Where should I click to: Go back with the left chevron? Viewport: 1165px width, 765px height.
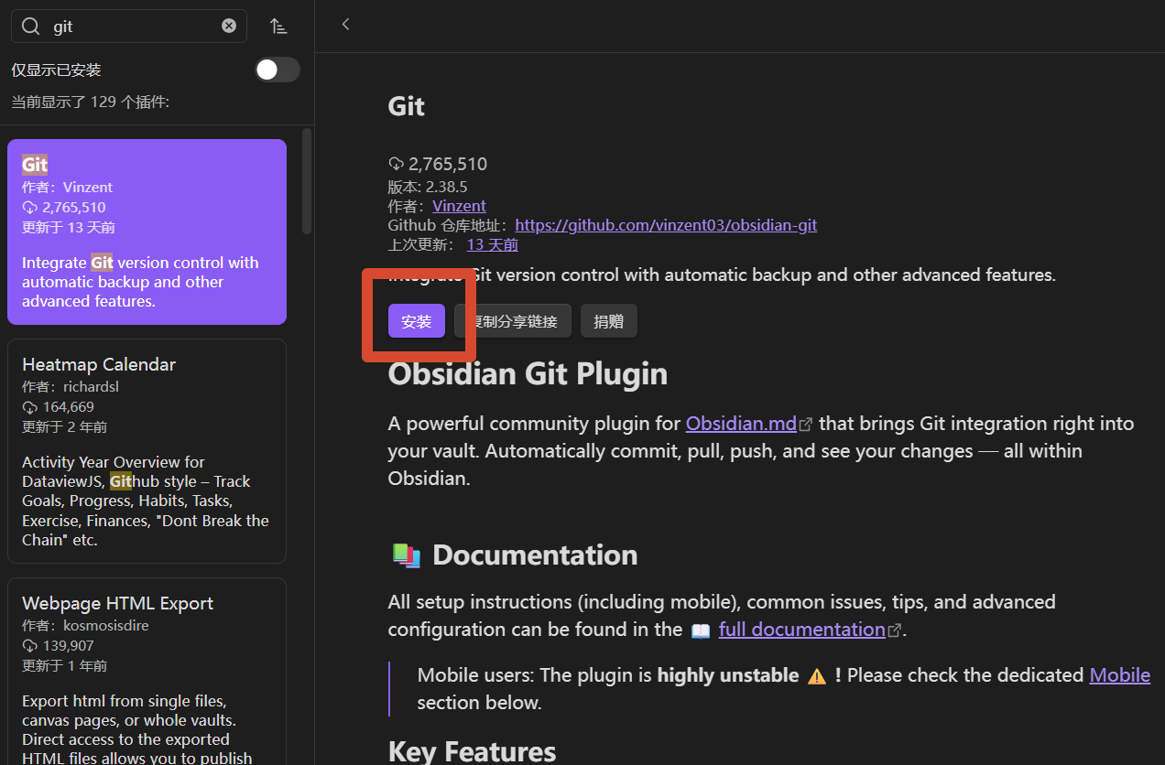(x=345, y=24)
